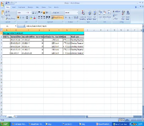Toggle middle vertical alignment
Screen dimensions: 144x126
coord(42,13)
